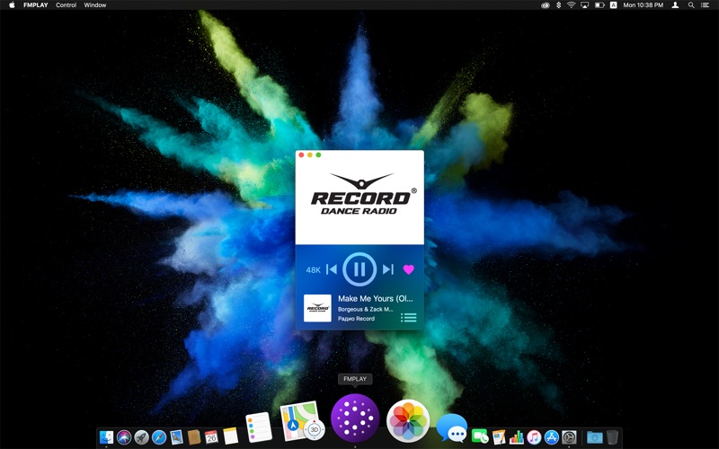Click the artist name Borgeous & Zack M...
The height and width of the screenshot is (449, 719).
pos(366,309)
